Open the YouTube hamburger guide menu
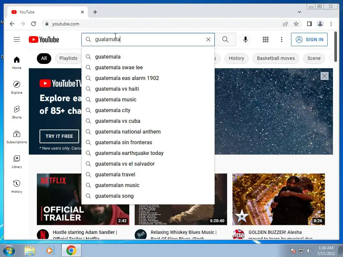 click(17, 39)
